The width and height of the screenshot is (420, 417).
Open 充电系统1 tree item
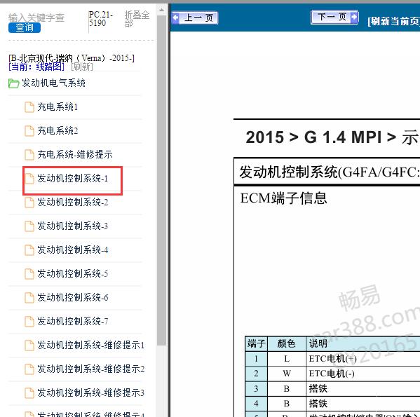[57, 107]
